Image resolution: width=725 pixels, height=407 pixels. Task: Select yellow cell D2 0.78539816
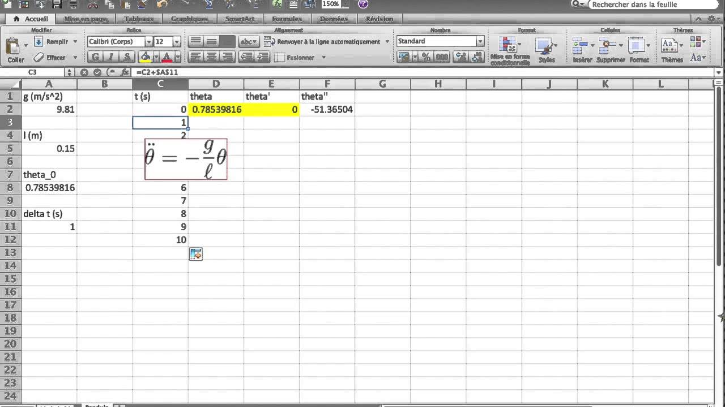click(x=216, y=110)
